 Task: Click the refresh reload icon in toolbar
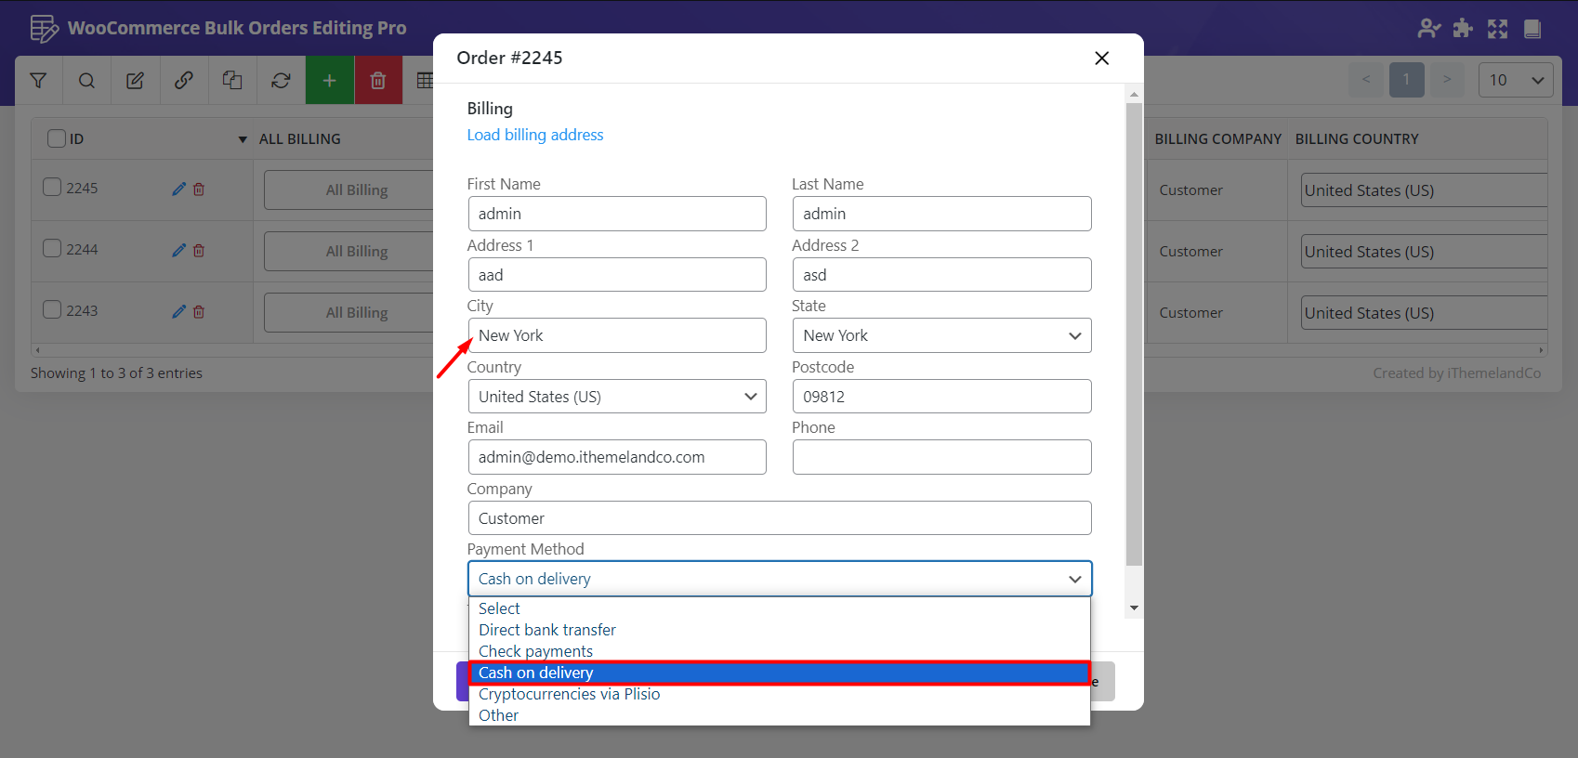tap(281, 81)
